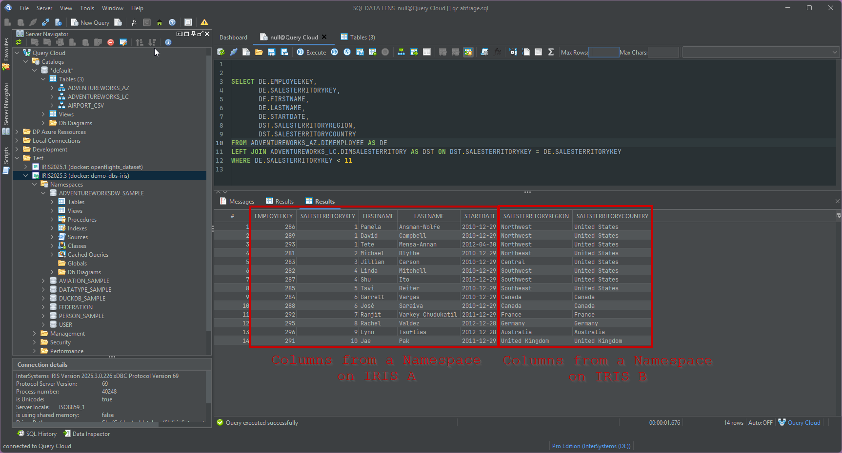Expand the AIRPORT_CSV node

pos(52,106)
